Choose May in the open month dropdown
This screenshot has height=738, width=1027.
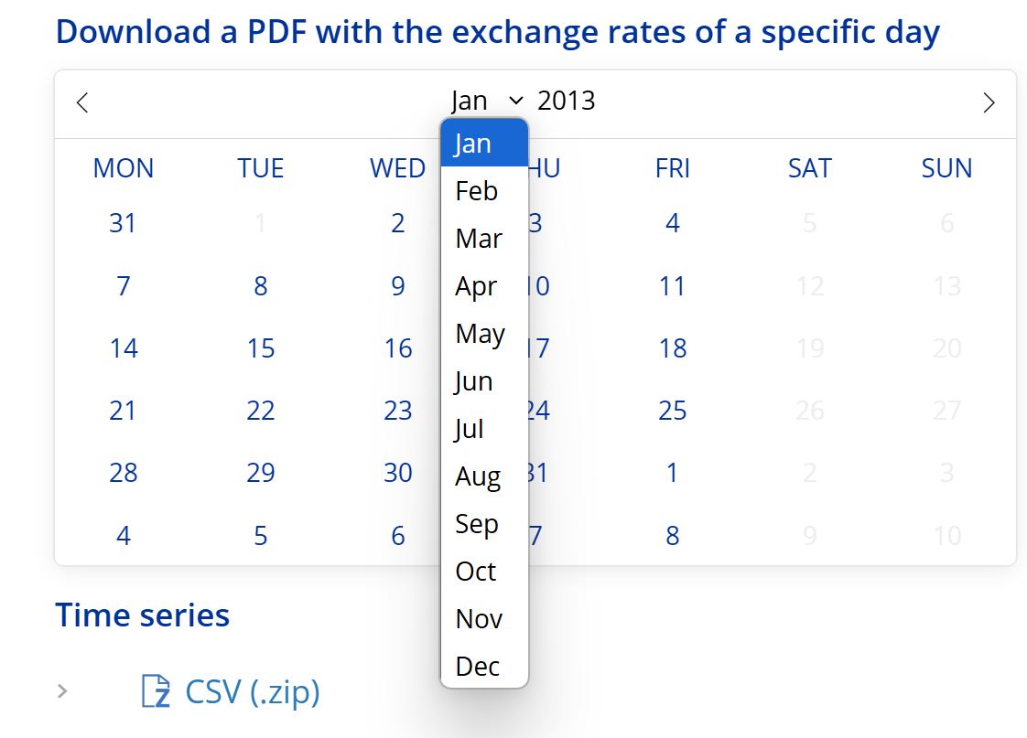point(479,334)
